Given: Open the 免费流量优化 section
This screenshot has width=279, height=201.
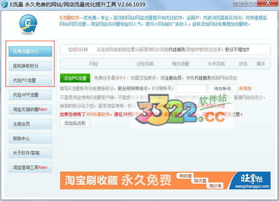Looking at the screenshot, I should [30, 52].
